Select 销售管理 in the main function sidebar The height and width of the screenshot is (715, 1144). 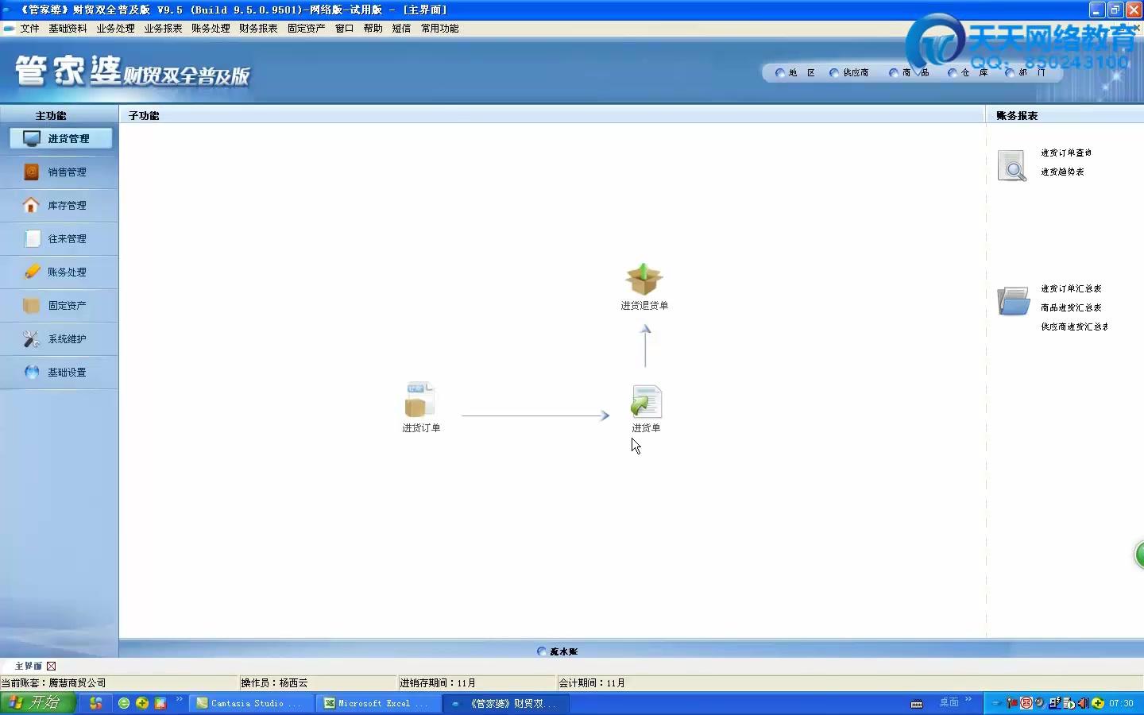pos(60,172)
